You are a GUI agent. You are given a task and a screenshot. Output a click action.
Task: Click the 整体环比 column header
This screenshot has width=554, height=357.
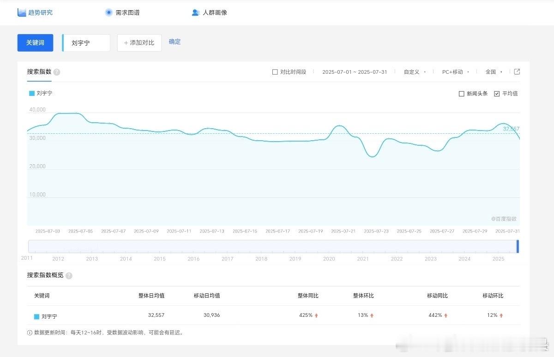pos(363,296)
